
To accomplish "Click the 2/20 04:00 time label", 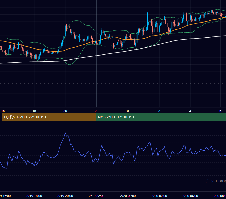I will point(190,196).
